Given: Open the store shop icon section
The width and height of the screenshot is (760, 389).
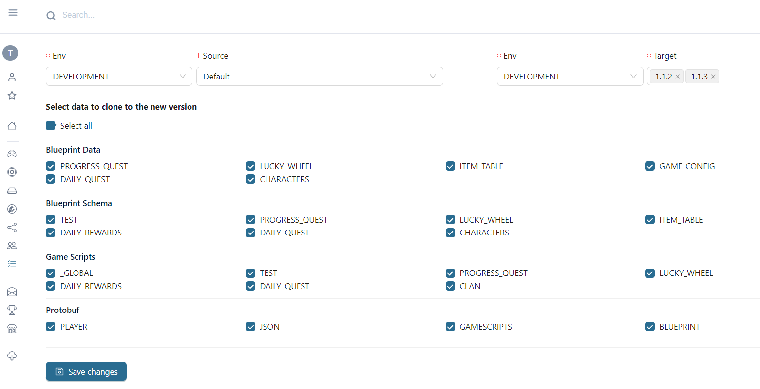Looking at the screenshot, I should 12,329.
